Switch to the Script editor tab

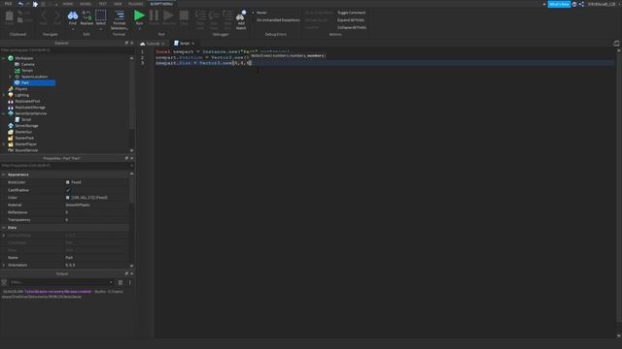click(x=185, y=43)
